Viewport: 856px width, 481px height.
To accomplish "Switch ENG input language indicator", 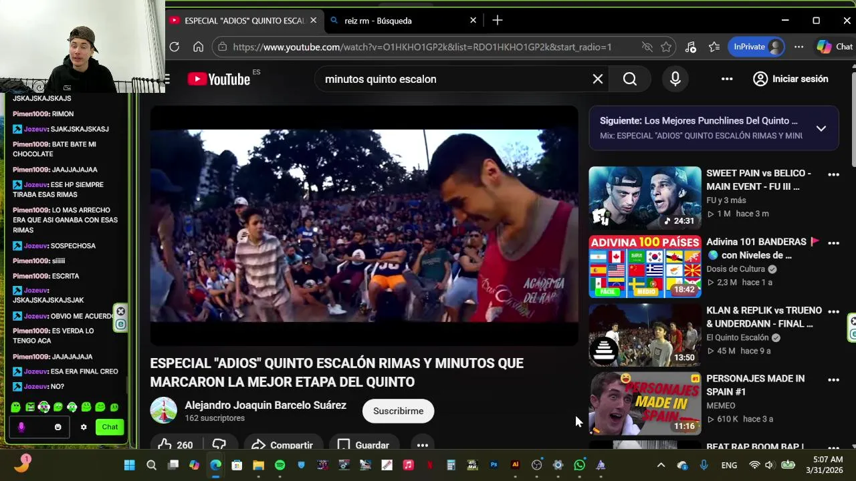I will click(729, 465).
